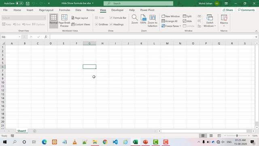Select Page Break Preview in status bar
Screen dimensions: 259x146
[x=219, y=136]
